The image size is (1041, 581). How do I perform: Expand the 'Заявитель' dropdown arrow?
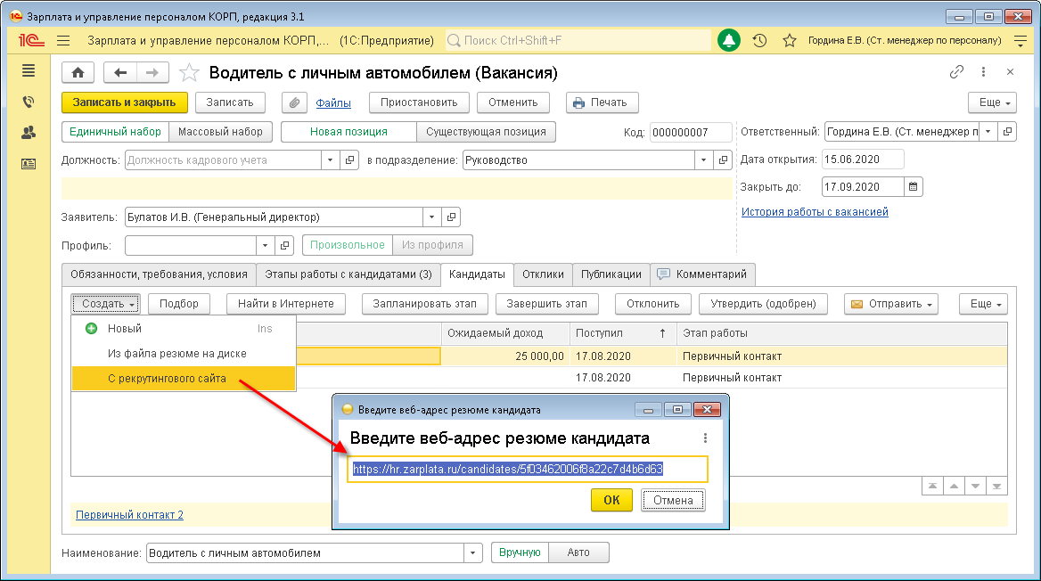pos(431,217)
